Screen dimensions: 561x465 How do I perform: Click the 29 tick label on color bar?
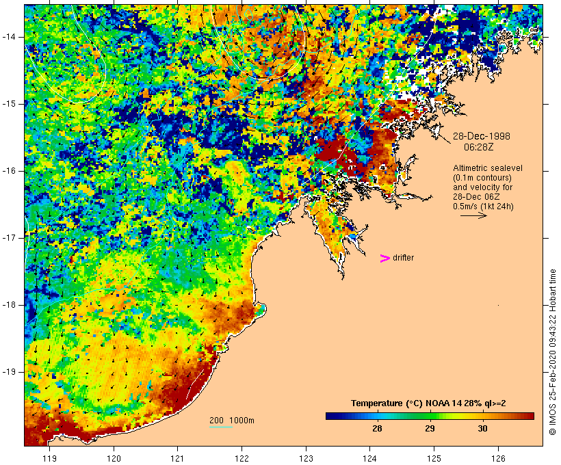pos(430,428)
